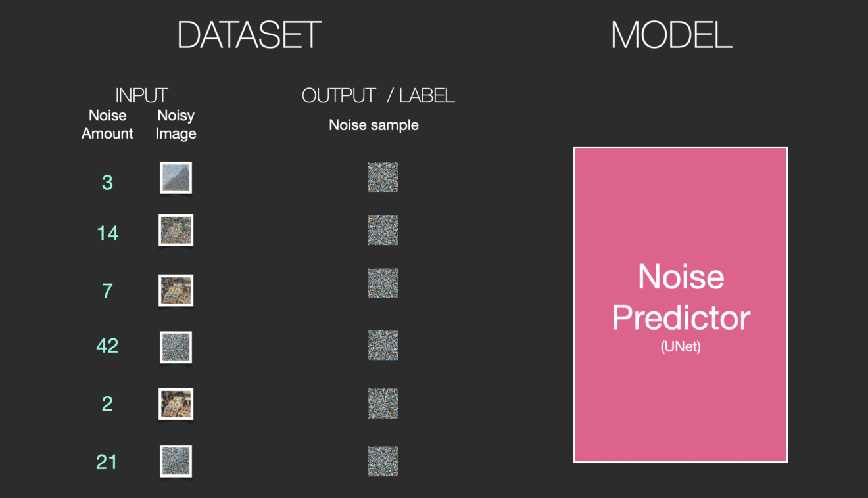Click the noisy image thumbnail for amount 42

176,347
